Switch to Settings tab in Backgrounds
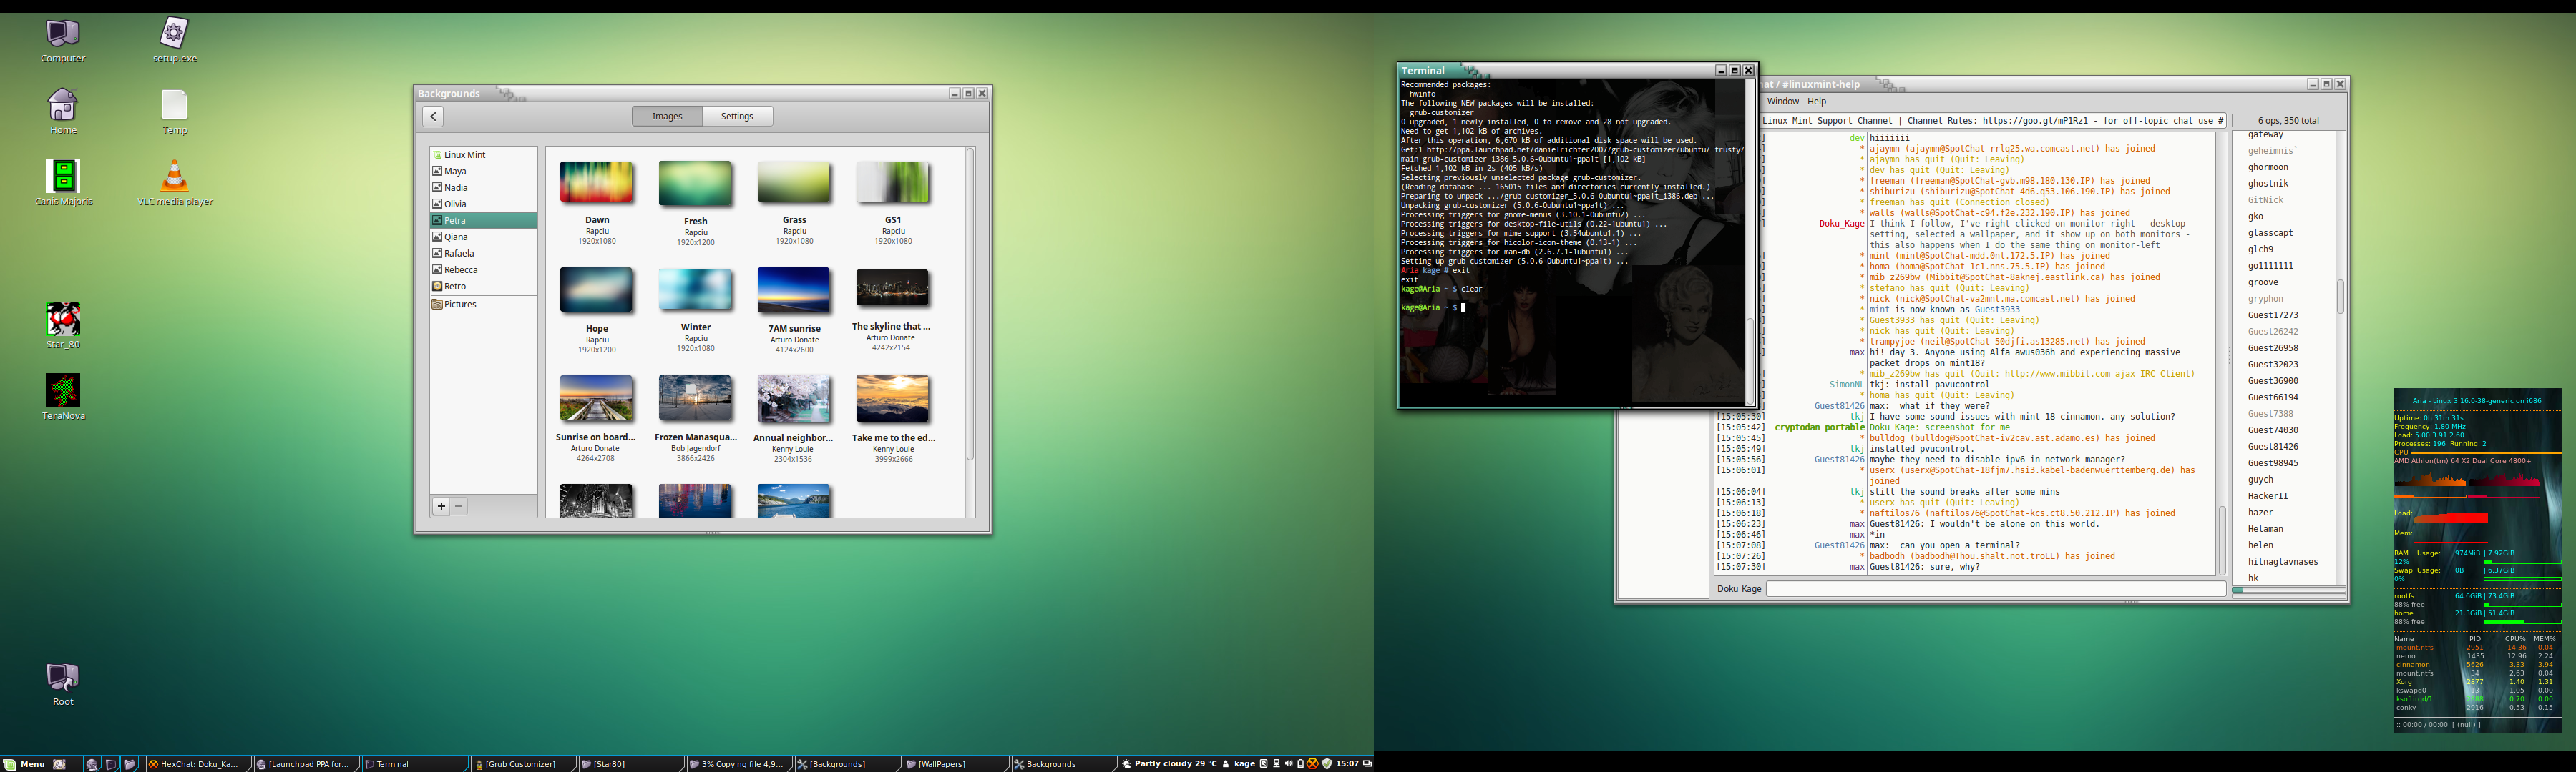The image size is (2576, 772). tap(737, 116)
